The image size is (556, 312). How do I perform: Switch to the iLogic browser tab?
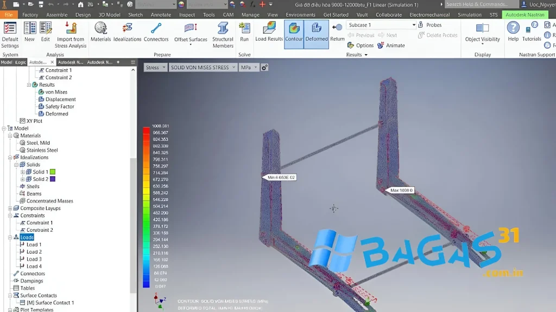20,62
